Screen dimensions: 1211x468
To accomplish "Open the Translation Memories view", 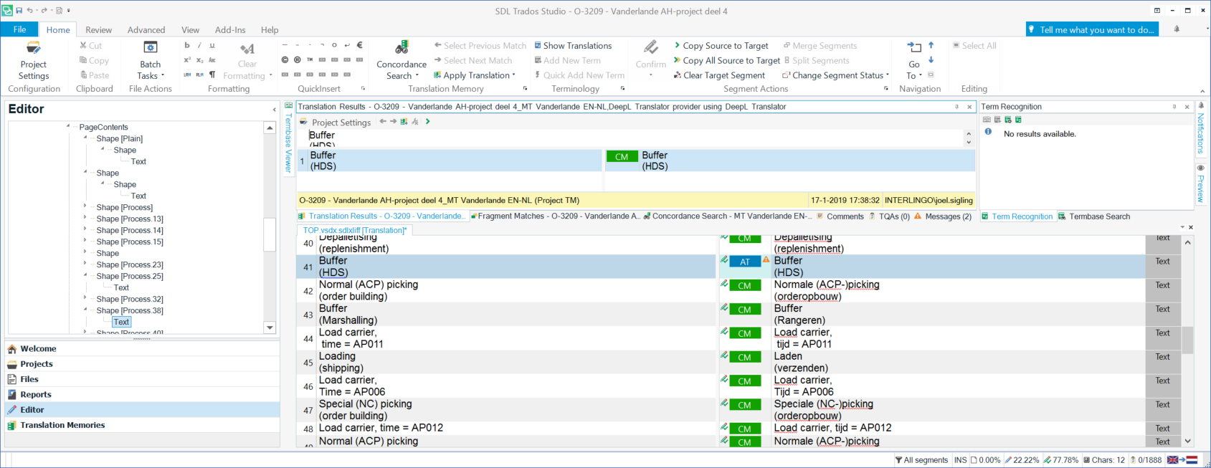I will tap(142, 425).
